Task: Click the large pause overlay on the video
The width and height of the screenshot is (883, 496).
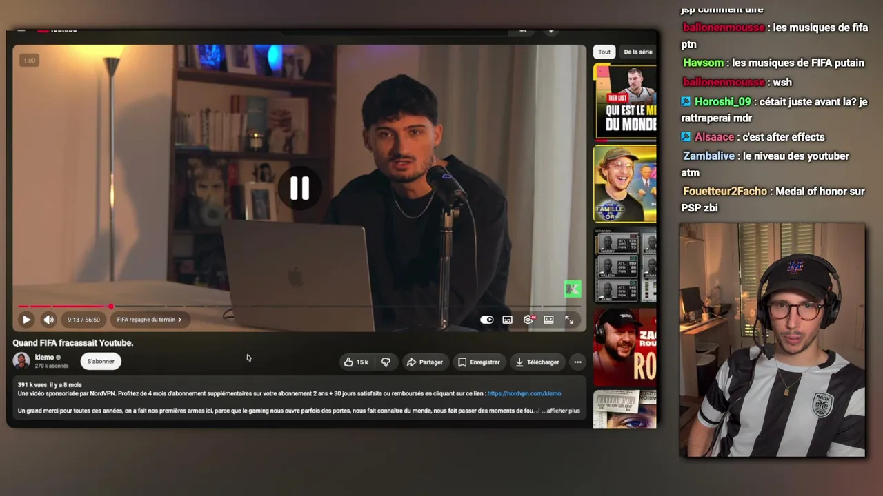Action: [299, 188]
